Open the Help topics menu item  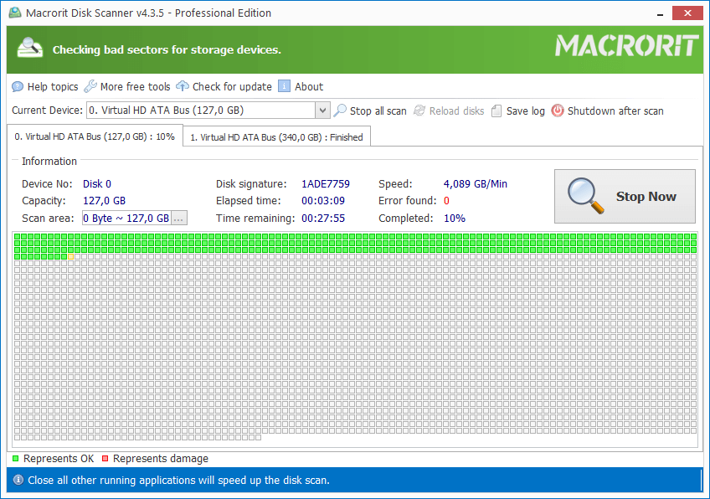tap(45, 86)
